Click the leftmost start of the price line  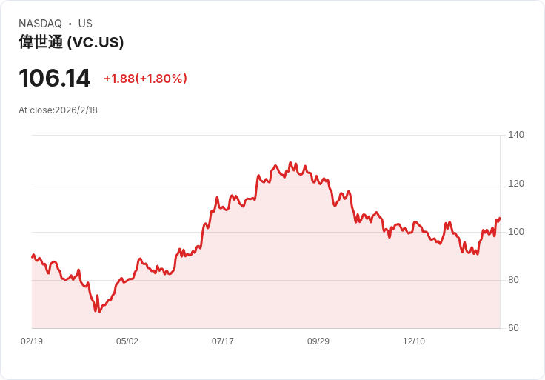[32, 257]
